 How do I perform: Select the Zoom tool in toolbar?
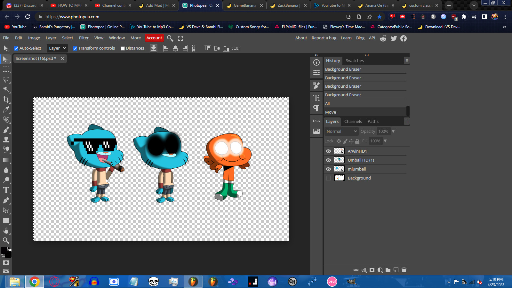point(6,240)
